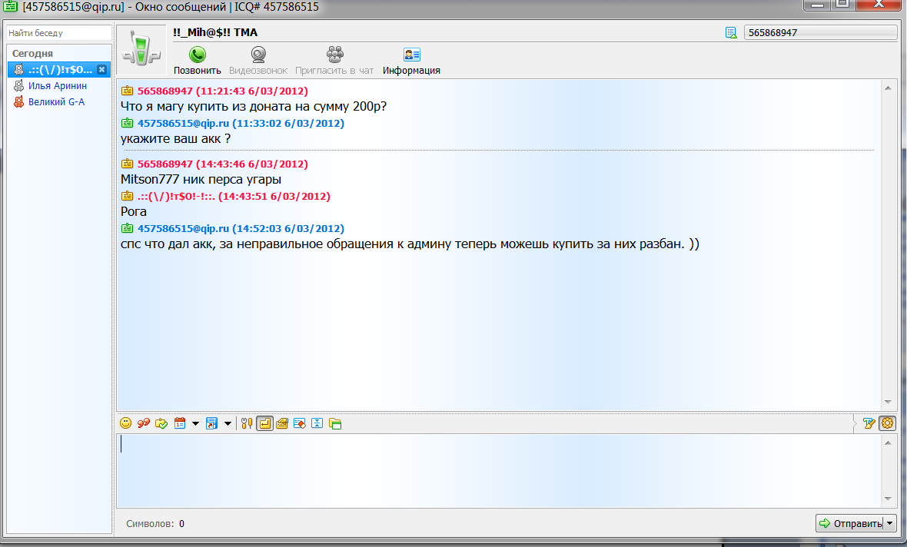Expand dropdown arrow next to calendar icon
Image resolution: width=907 pixels, height=547 pixels.
point(195,424)
